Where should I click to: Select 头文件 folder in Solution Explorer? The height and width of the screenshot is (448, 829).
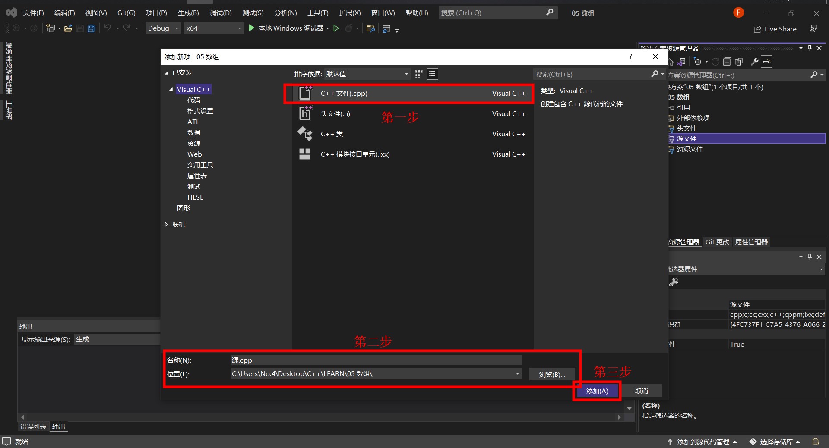point(687,128)
